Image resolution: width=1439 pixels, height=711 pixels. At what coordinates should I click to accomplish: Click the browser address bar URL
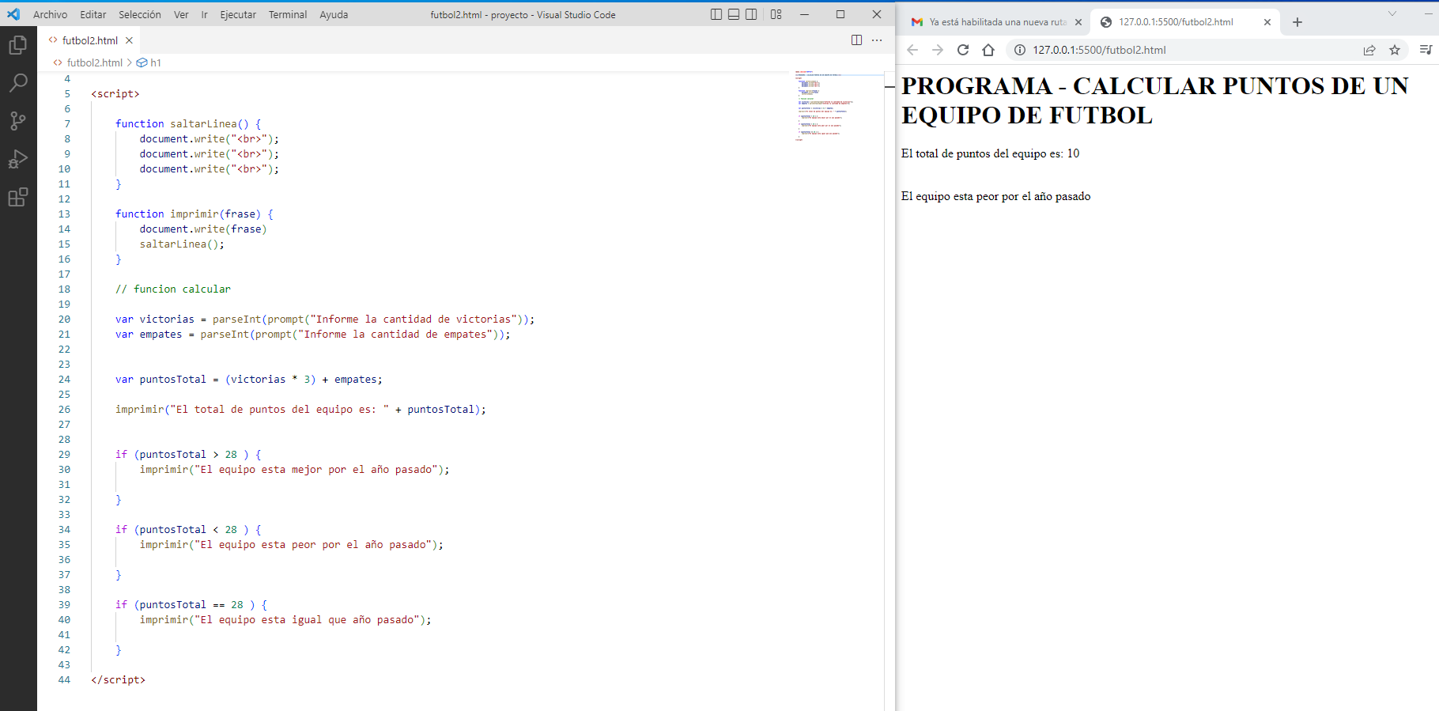coord(1099,50)
